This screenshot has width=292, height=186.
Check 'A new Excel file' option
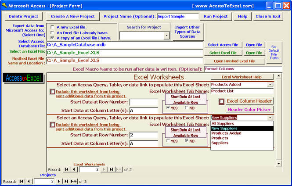coord(53,27)
